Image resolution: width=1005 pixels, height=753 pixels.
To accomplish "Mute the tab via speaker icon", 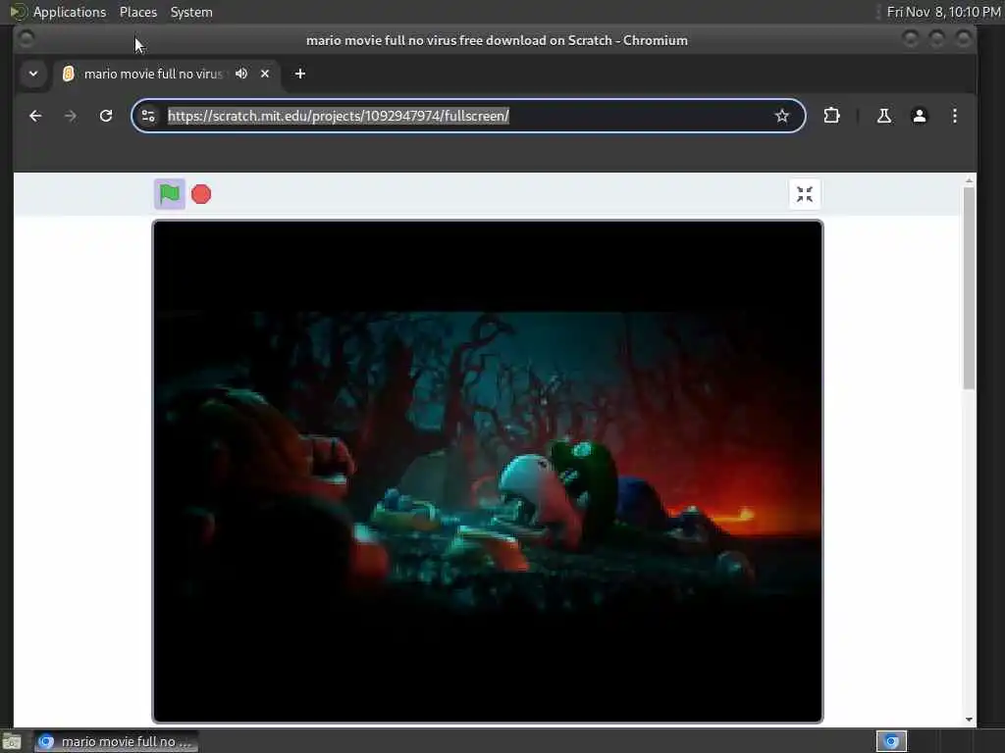I will click(x=241, y=74).
